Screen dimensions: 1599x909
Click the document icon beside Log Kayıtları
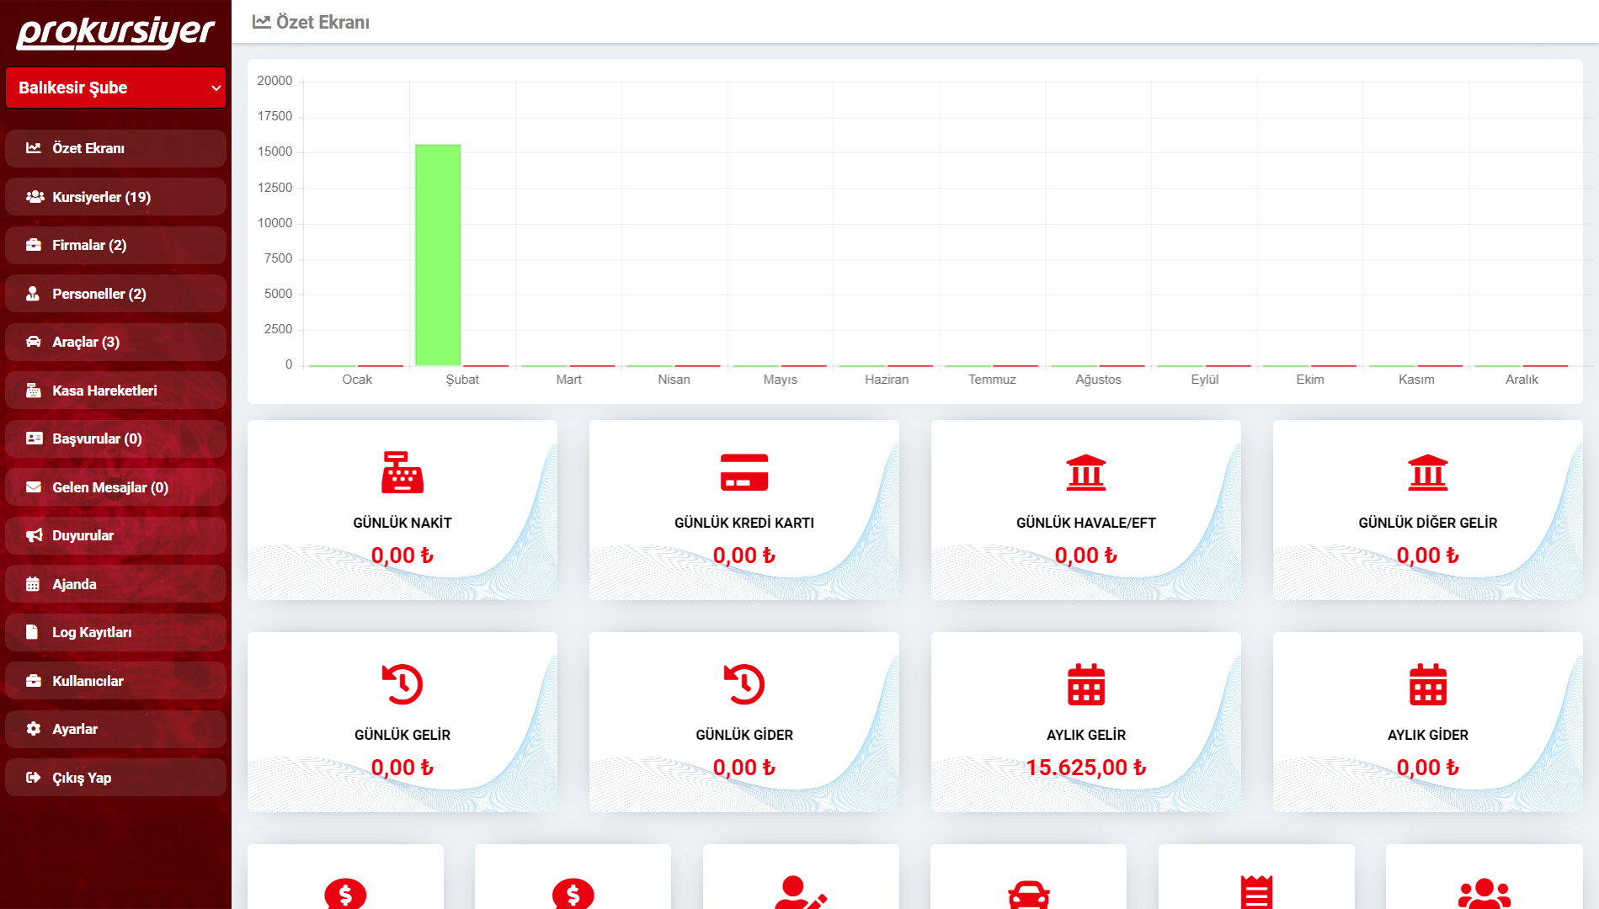32,632
